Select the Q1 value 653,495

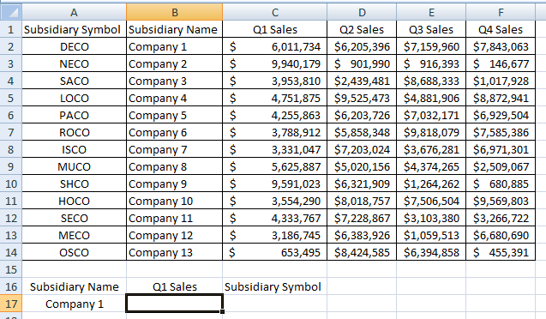coord(275,252)
